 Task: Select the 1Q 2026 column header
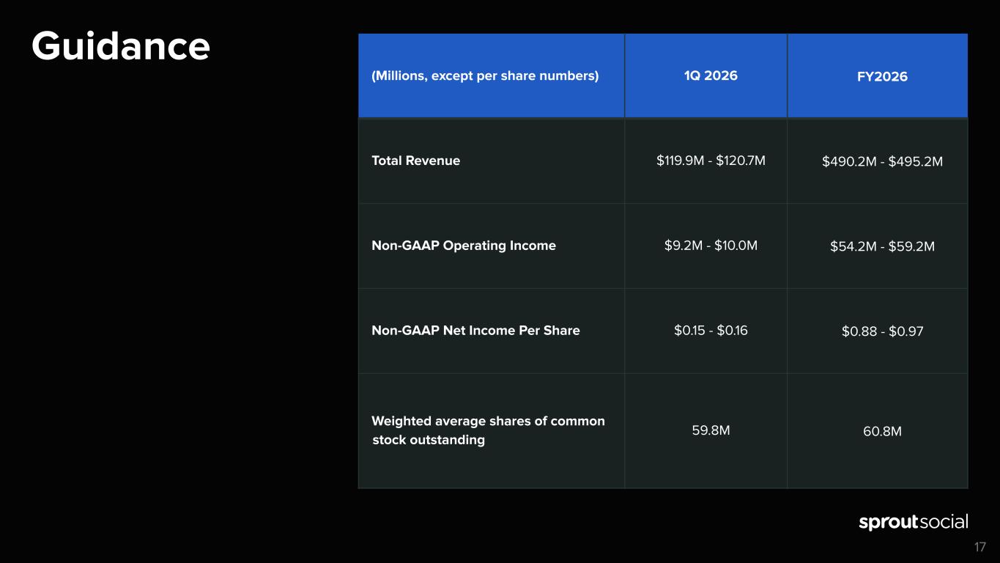710,76
